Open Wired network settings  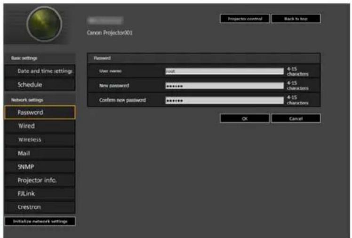(x=40, y=126)
